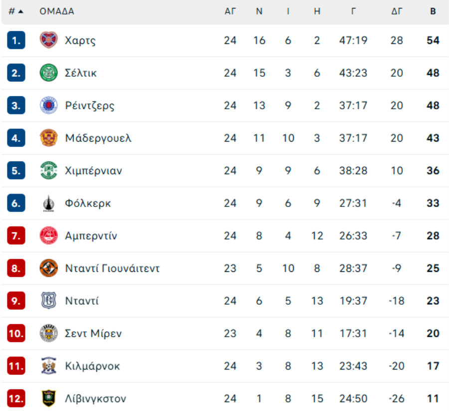
Task: Open the Ντάντι team name link
Action: click(x=82, y=301)
